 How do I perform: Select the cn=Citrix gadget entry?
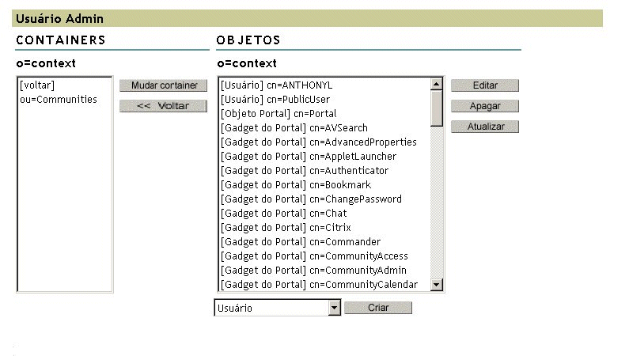pyautogui.click(x=286, y=228)
